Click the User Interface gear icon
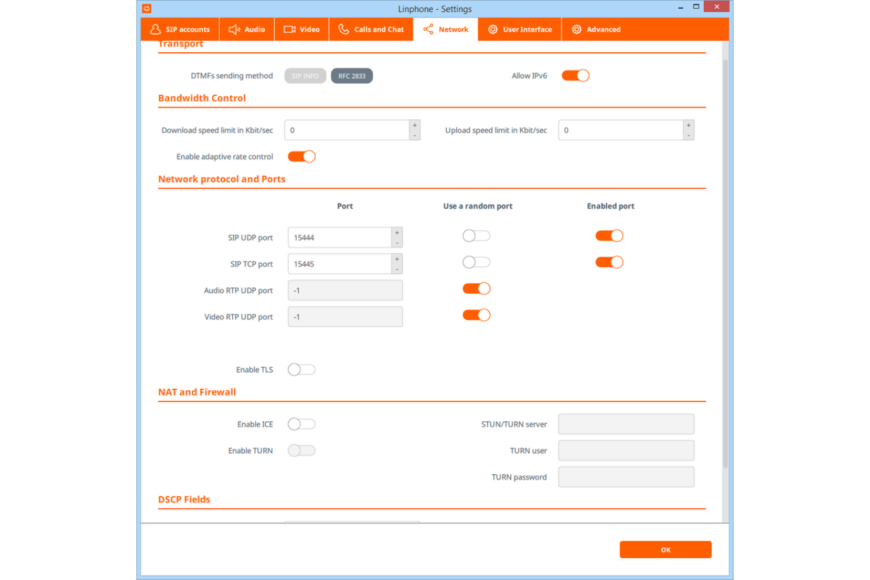The height and width of the screenshot is (580, 870). point(493,29)
